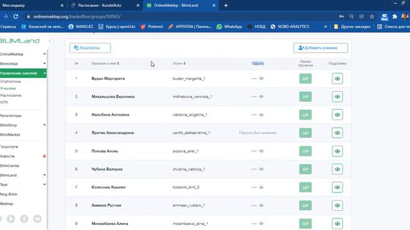This screenshot has height=230, width=410.
Task: Reload the page
Action: click(x=15, y=17)
